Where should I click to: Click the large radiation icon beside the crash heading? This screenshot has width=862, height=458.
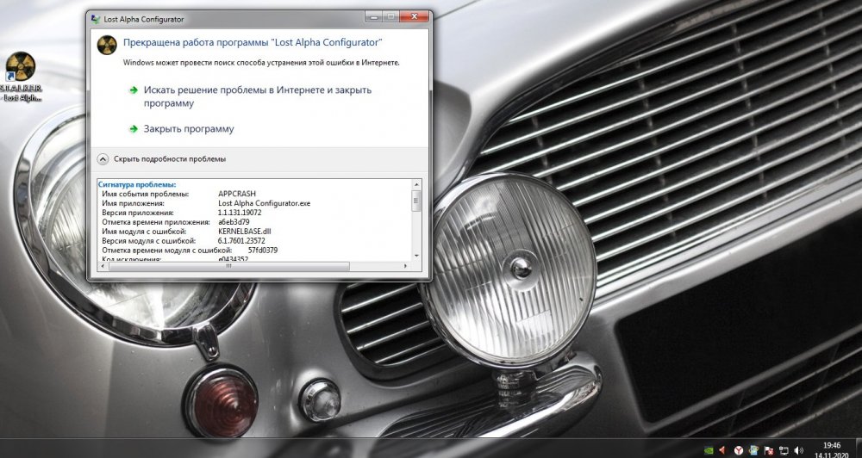pos(107,45)
